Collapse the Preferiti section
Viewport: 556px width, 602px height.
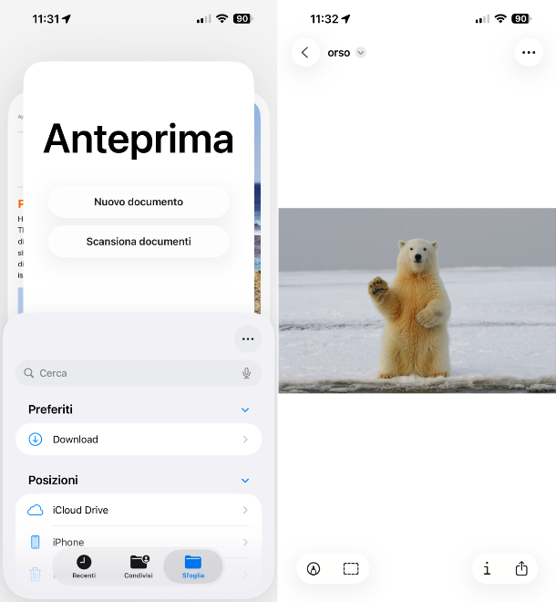(x=245, y=410)
